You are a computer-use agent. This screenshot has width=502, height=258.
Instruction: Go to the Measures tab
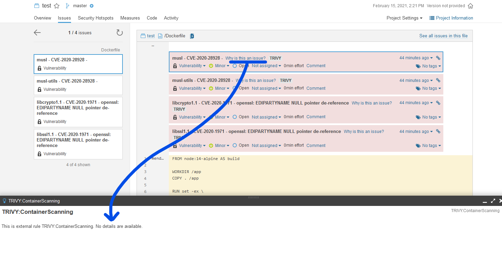[130, 18]
